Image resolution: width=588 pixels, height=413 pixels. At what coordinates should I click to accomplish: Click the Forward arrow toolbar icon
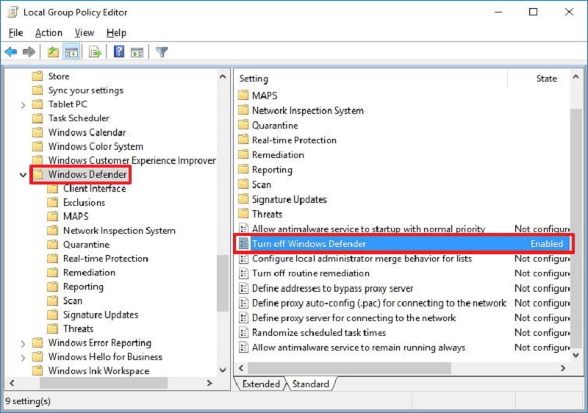29,51
